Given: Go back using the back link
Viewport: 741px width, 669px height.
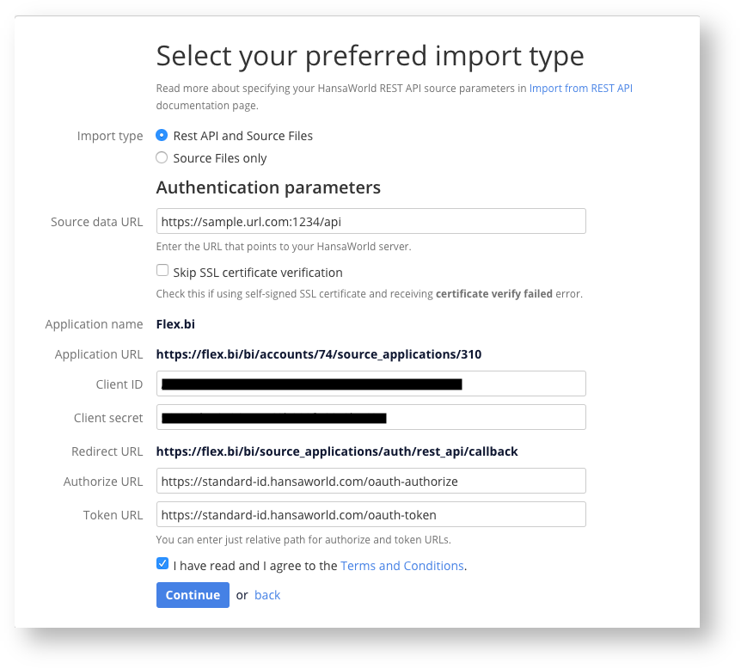Looking at the screenshot, I should pos(267,595).
